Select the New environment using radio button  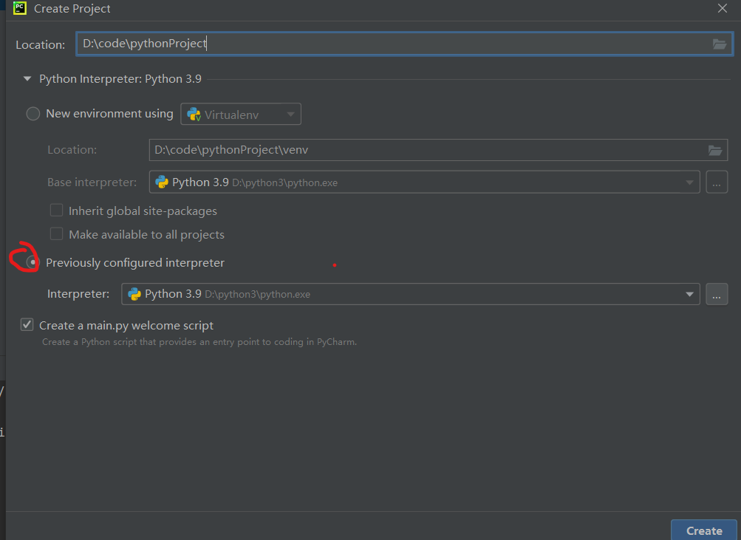pos(33,114)
